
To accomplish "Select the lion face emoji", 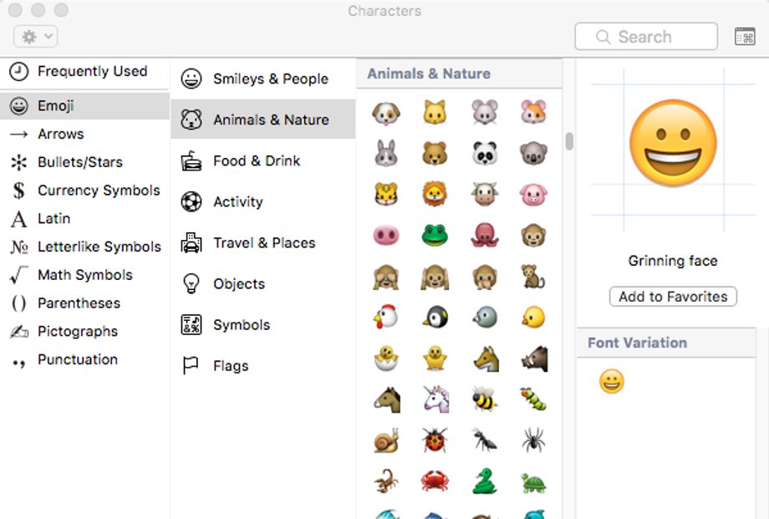I will pyautogui.click(x=435, y=194).
